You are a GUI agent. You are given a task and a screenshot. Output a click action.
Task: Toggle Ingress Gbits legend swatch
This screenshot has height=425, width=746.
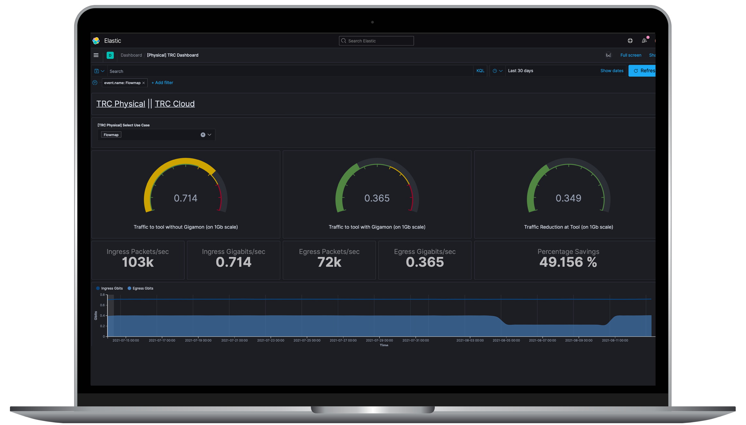(x=98, y=288)
